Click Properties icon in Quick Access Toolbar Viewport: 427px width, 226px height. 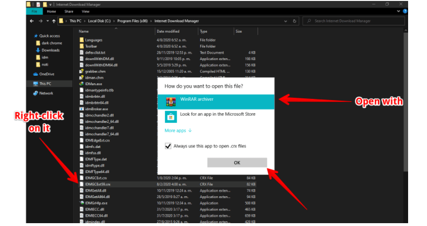point(38,4)
